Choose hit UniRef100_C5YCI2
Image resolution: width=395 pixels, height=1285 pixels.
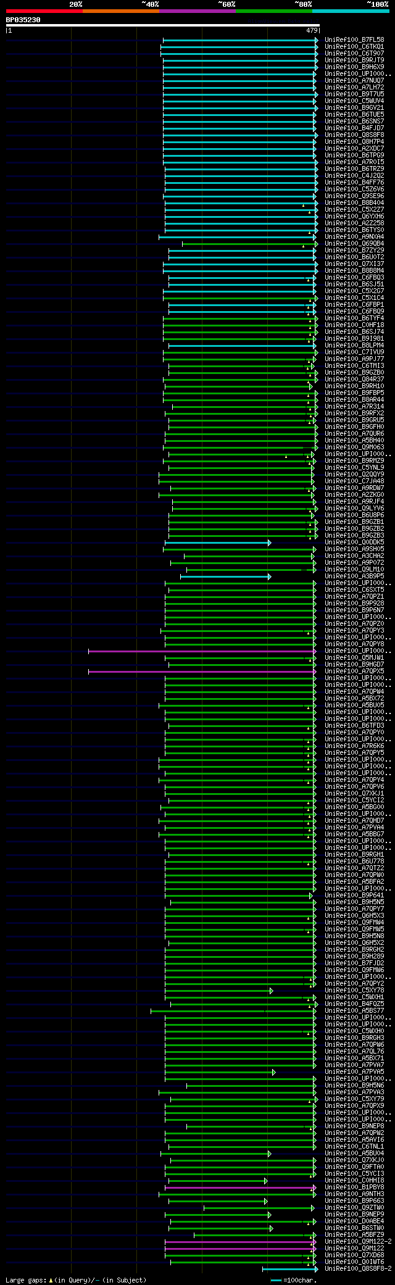(354, 801)
